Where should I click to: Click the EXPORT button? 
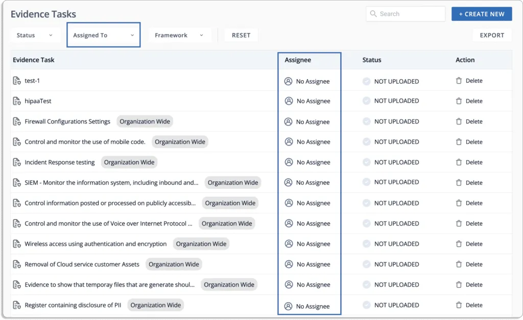(x=492, y=35)
